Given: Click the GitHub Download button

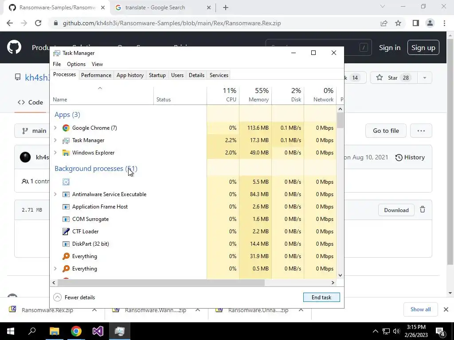Looking at the screenshot, I should point(396,210).
